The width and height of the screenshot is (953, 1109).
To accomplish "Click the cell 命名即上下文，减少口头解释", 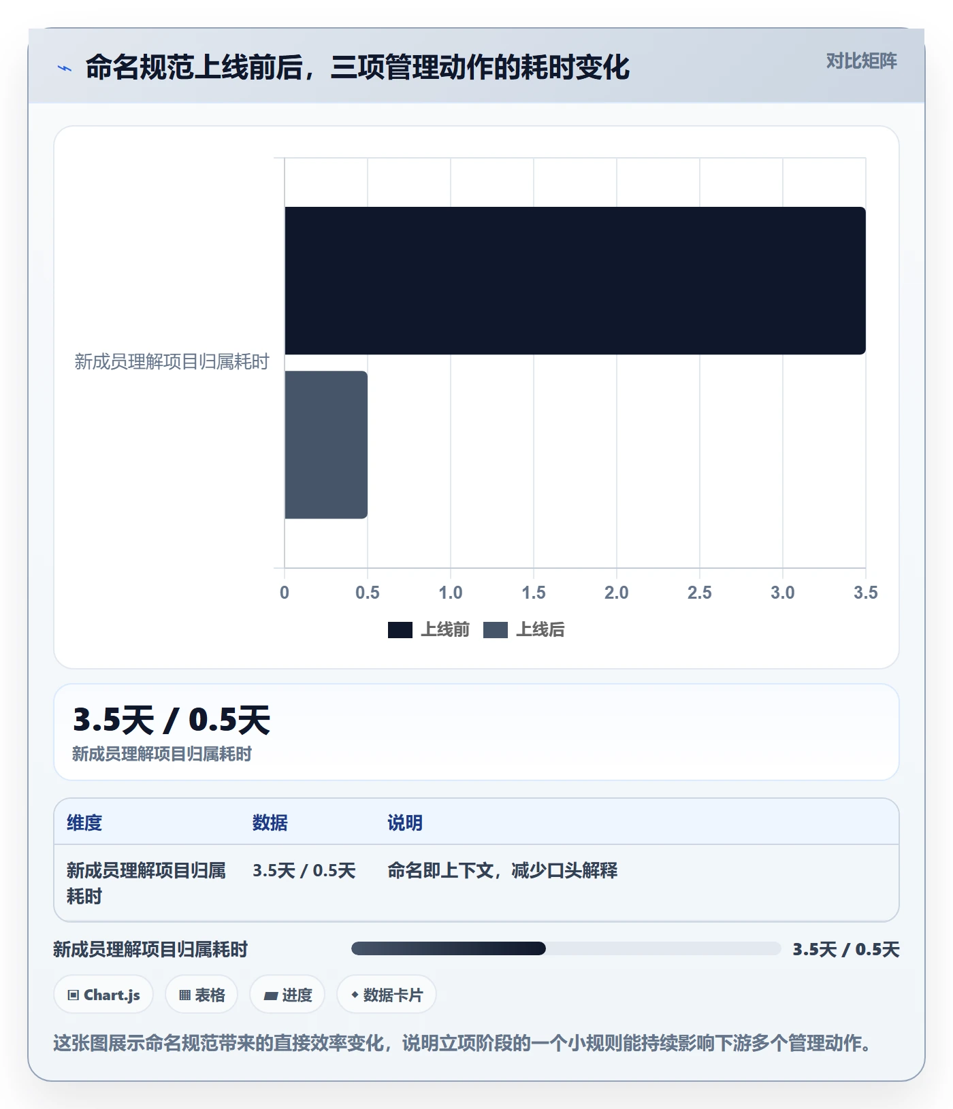I will (502, 870).
